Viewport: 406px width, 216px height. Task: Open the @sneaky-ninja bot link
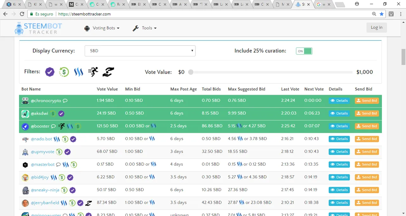(45, 190)
